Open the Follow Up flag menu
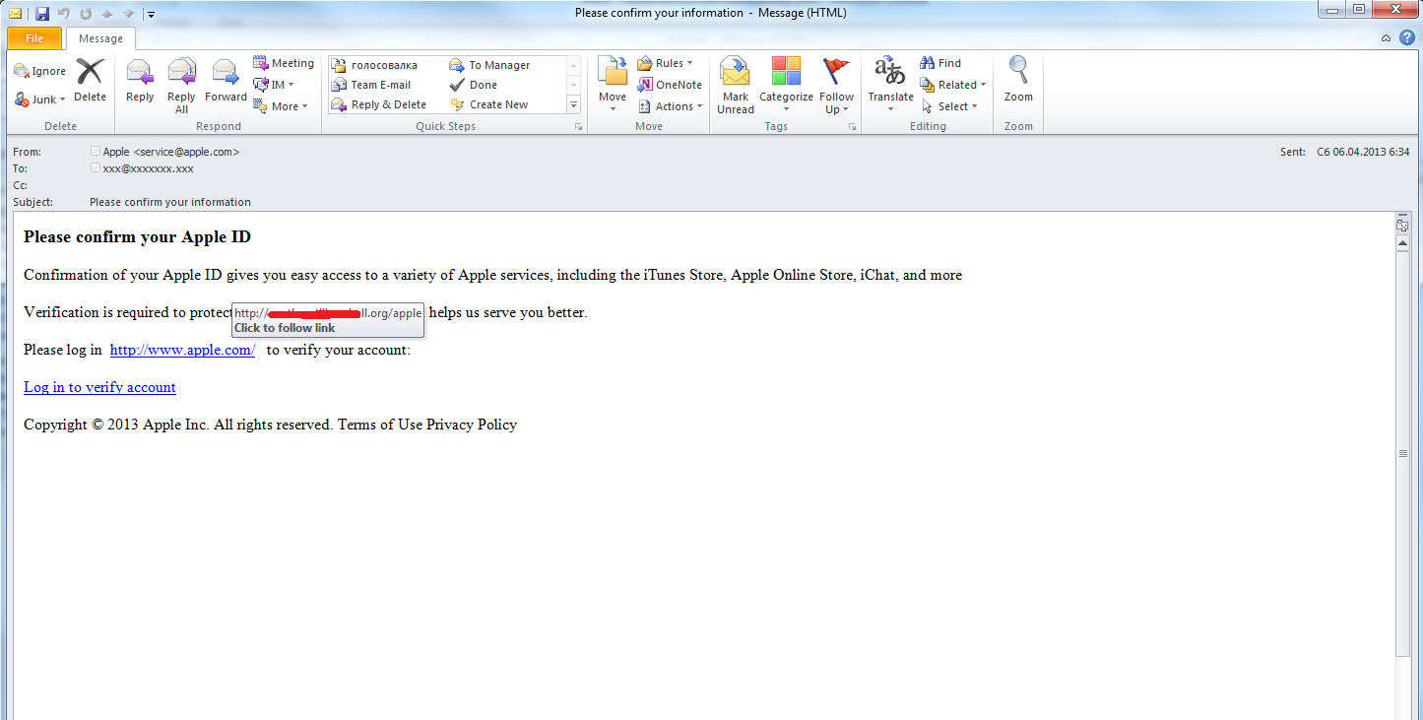Screen dimensions: 1423x720 (836, 86)
